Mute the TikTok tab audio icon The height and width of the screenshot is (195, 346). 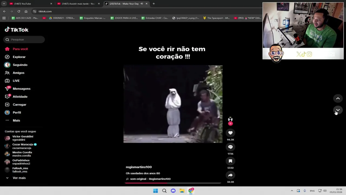point(142,4)
